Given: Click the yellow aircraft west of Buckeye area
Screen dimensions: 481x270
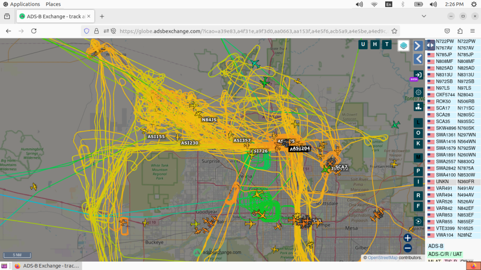Looking at the screenshot, I should [34, 186].
